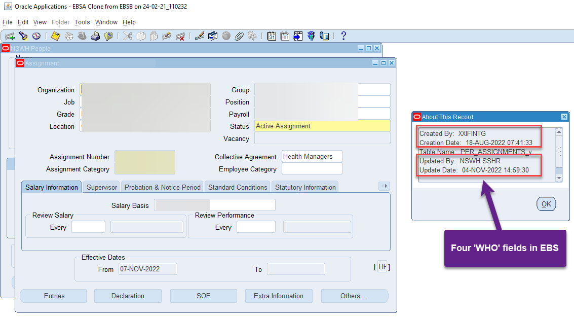This screenshot has width=574, height=317.
Task: Click the Copy icon on the toolbar
Action: [141, 36]
